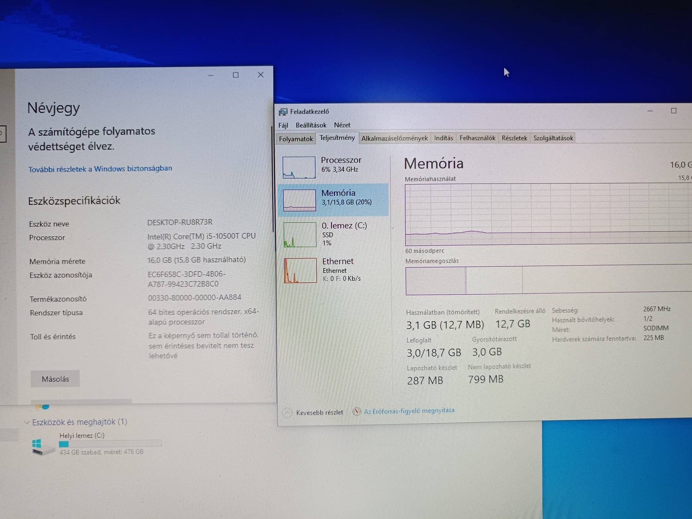Screen dimensions: 692x519
Task: Open Az Erőforrás-figyelő megnyitása link
Action: [x=409, y=411]
